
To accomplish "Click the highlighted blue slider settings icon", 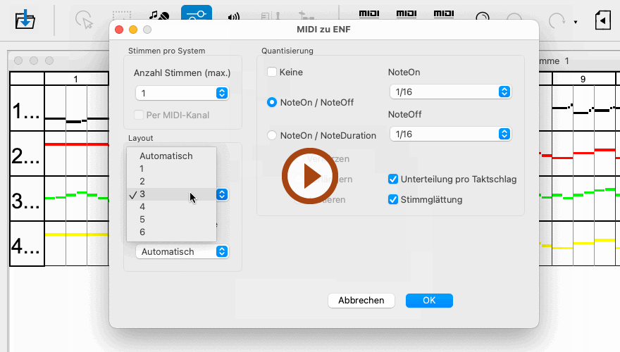I will tap(196, 17).
